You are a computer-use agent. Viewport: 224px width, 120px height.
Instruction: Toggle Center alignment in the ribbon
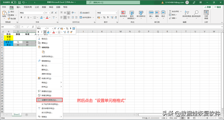pos(65,17)
